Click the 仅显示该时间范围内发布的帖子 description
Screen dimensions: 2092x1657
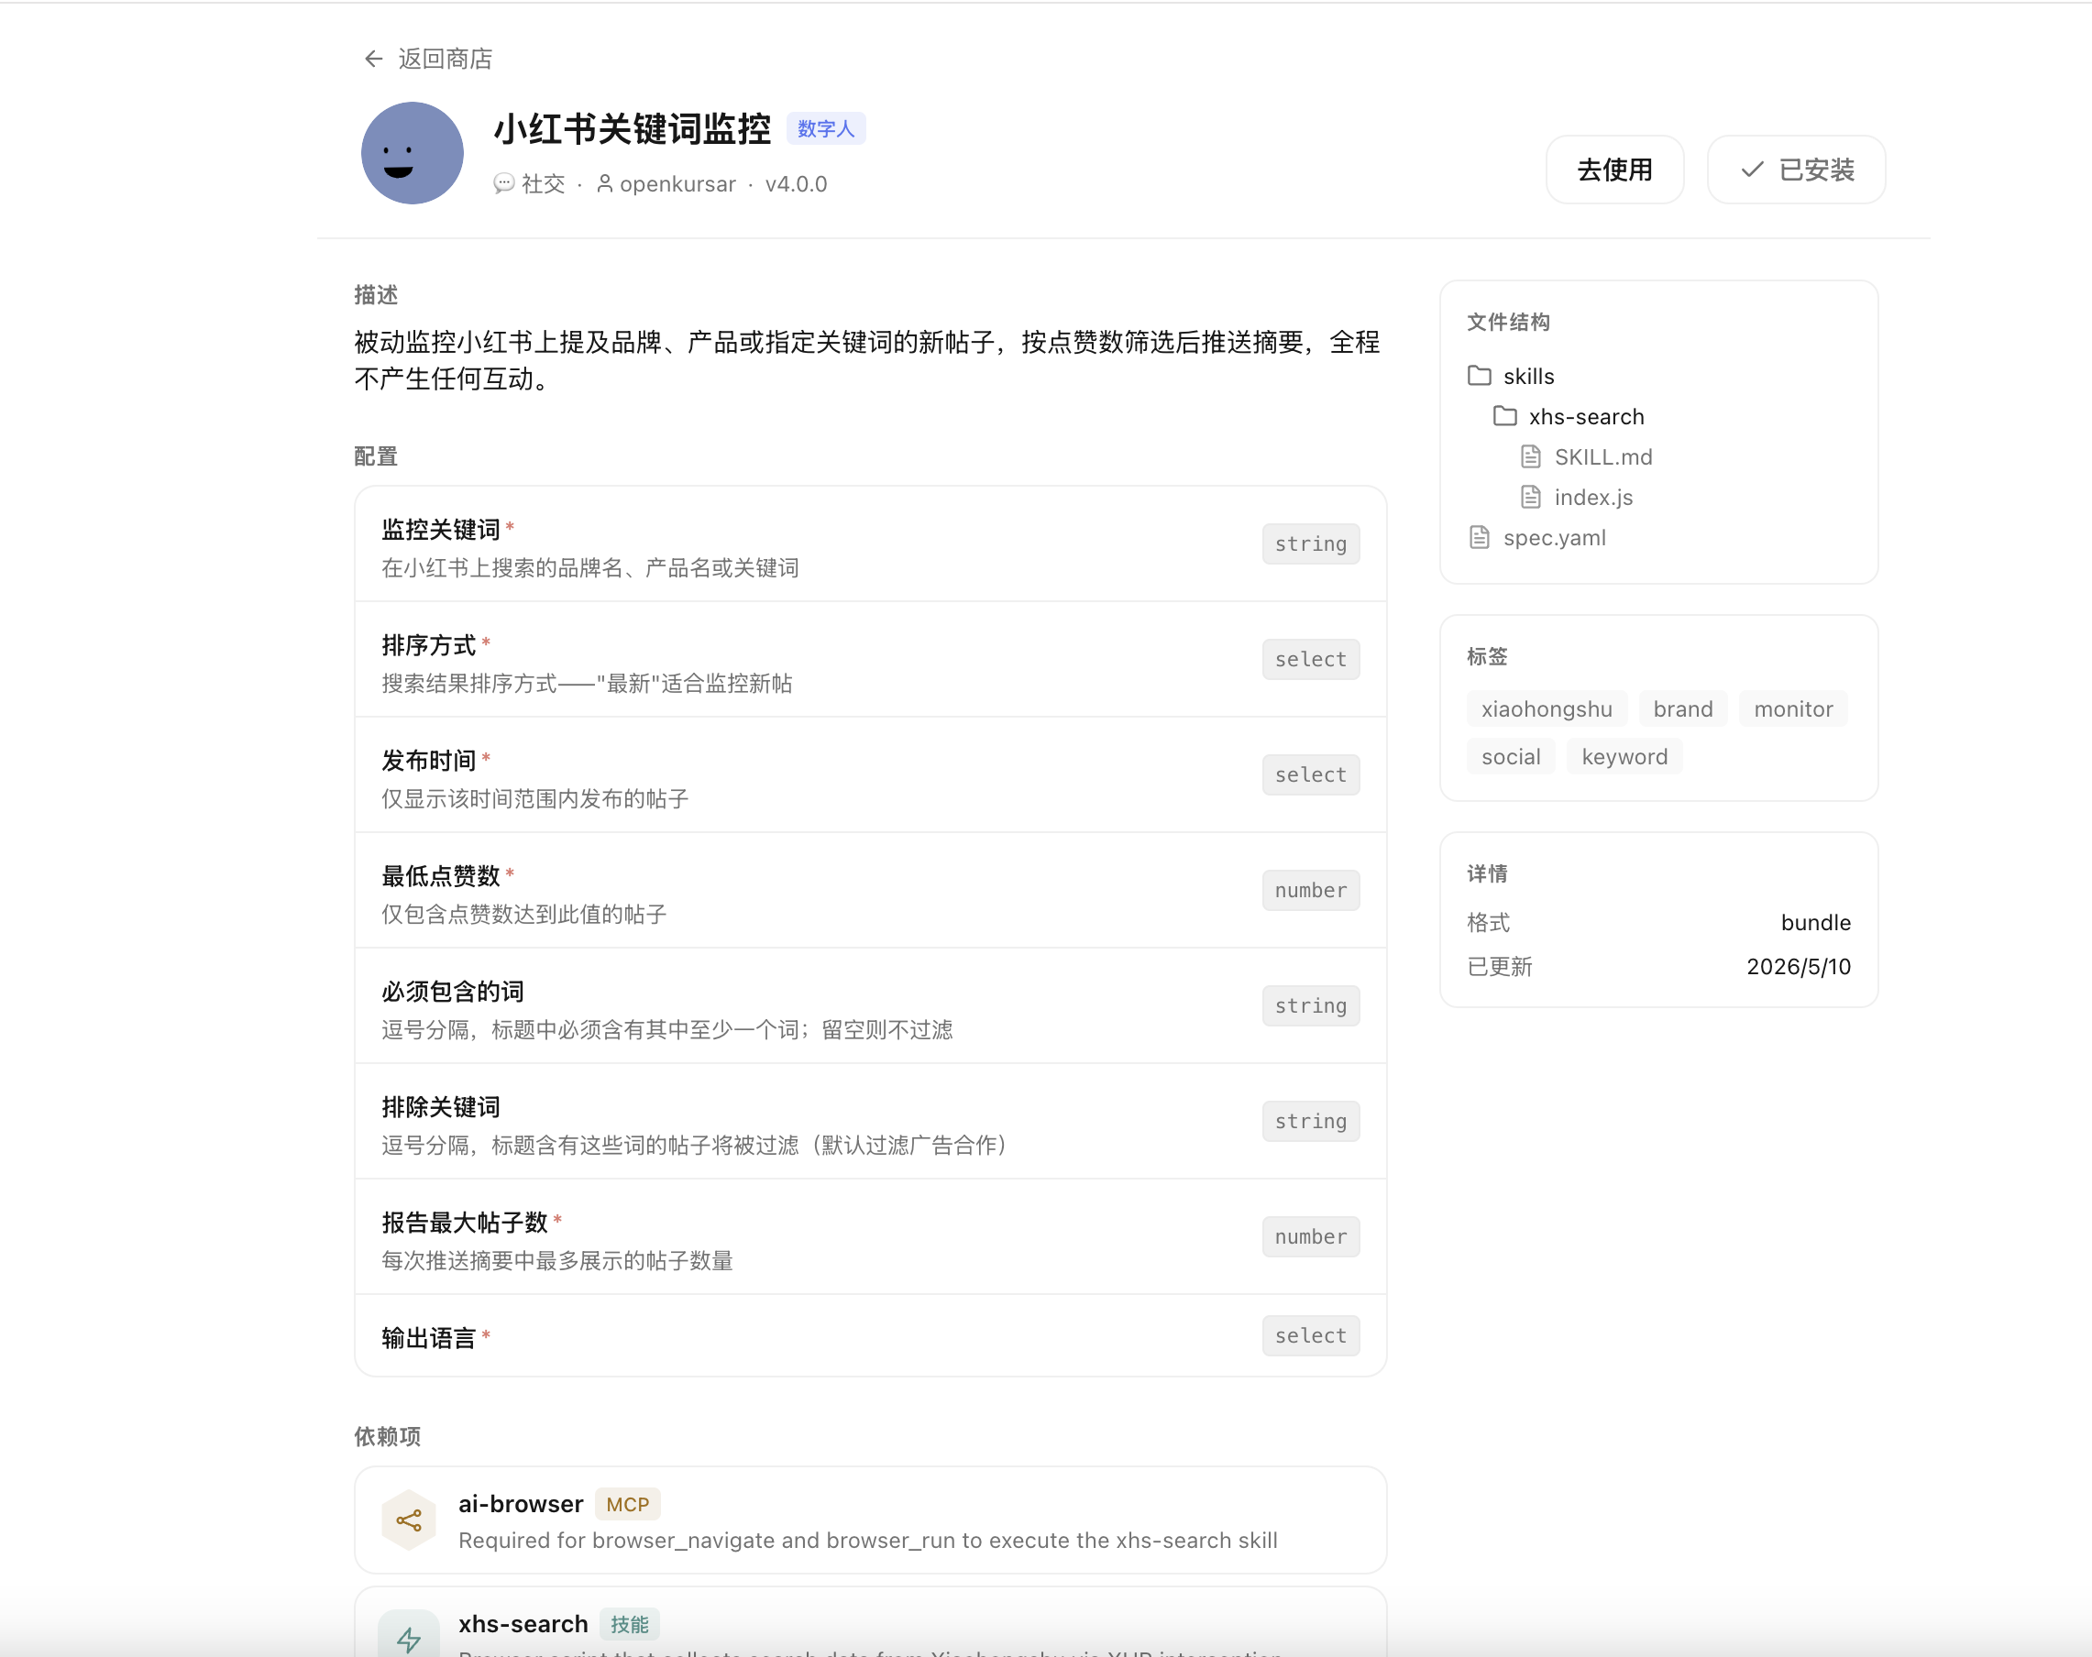pyautogui.click(x=534, y=798)
